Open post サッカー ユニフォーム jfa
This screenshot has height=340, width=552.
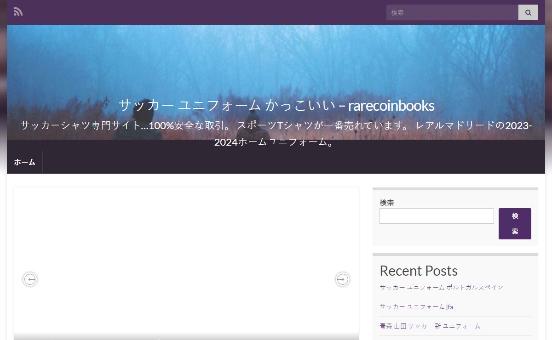(416, 306)
